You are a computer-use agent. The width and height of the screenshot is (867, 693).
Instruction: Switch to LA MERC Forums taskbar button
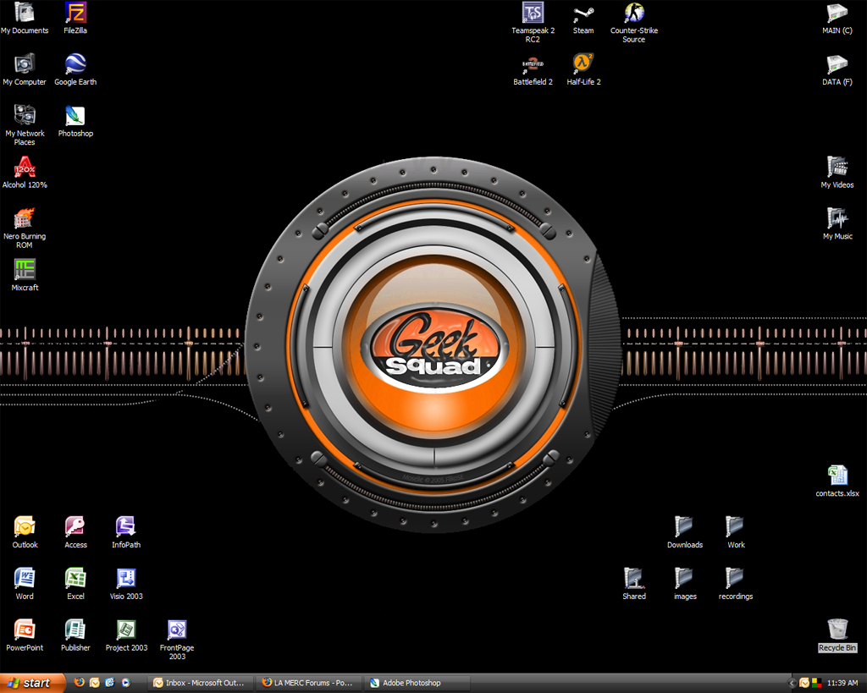coord(308,683)
